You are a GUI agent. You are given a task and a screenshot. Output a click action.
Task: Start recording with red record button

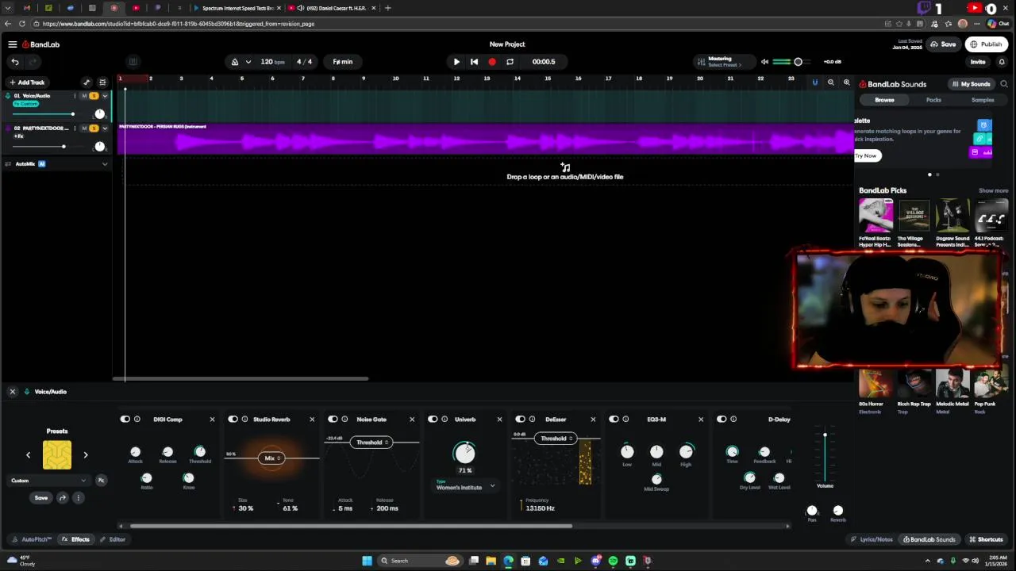[x=492, y=62]
